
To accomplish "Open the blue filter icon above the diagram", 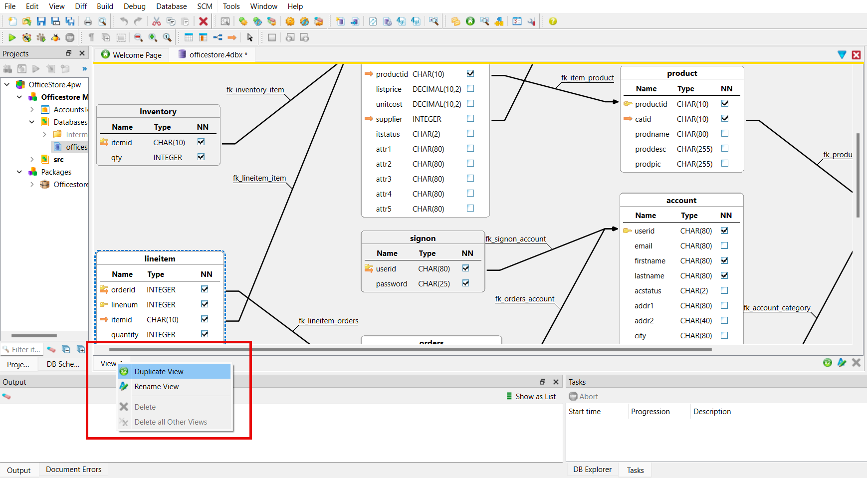I will point(843,55).
